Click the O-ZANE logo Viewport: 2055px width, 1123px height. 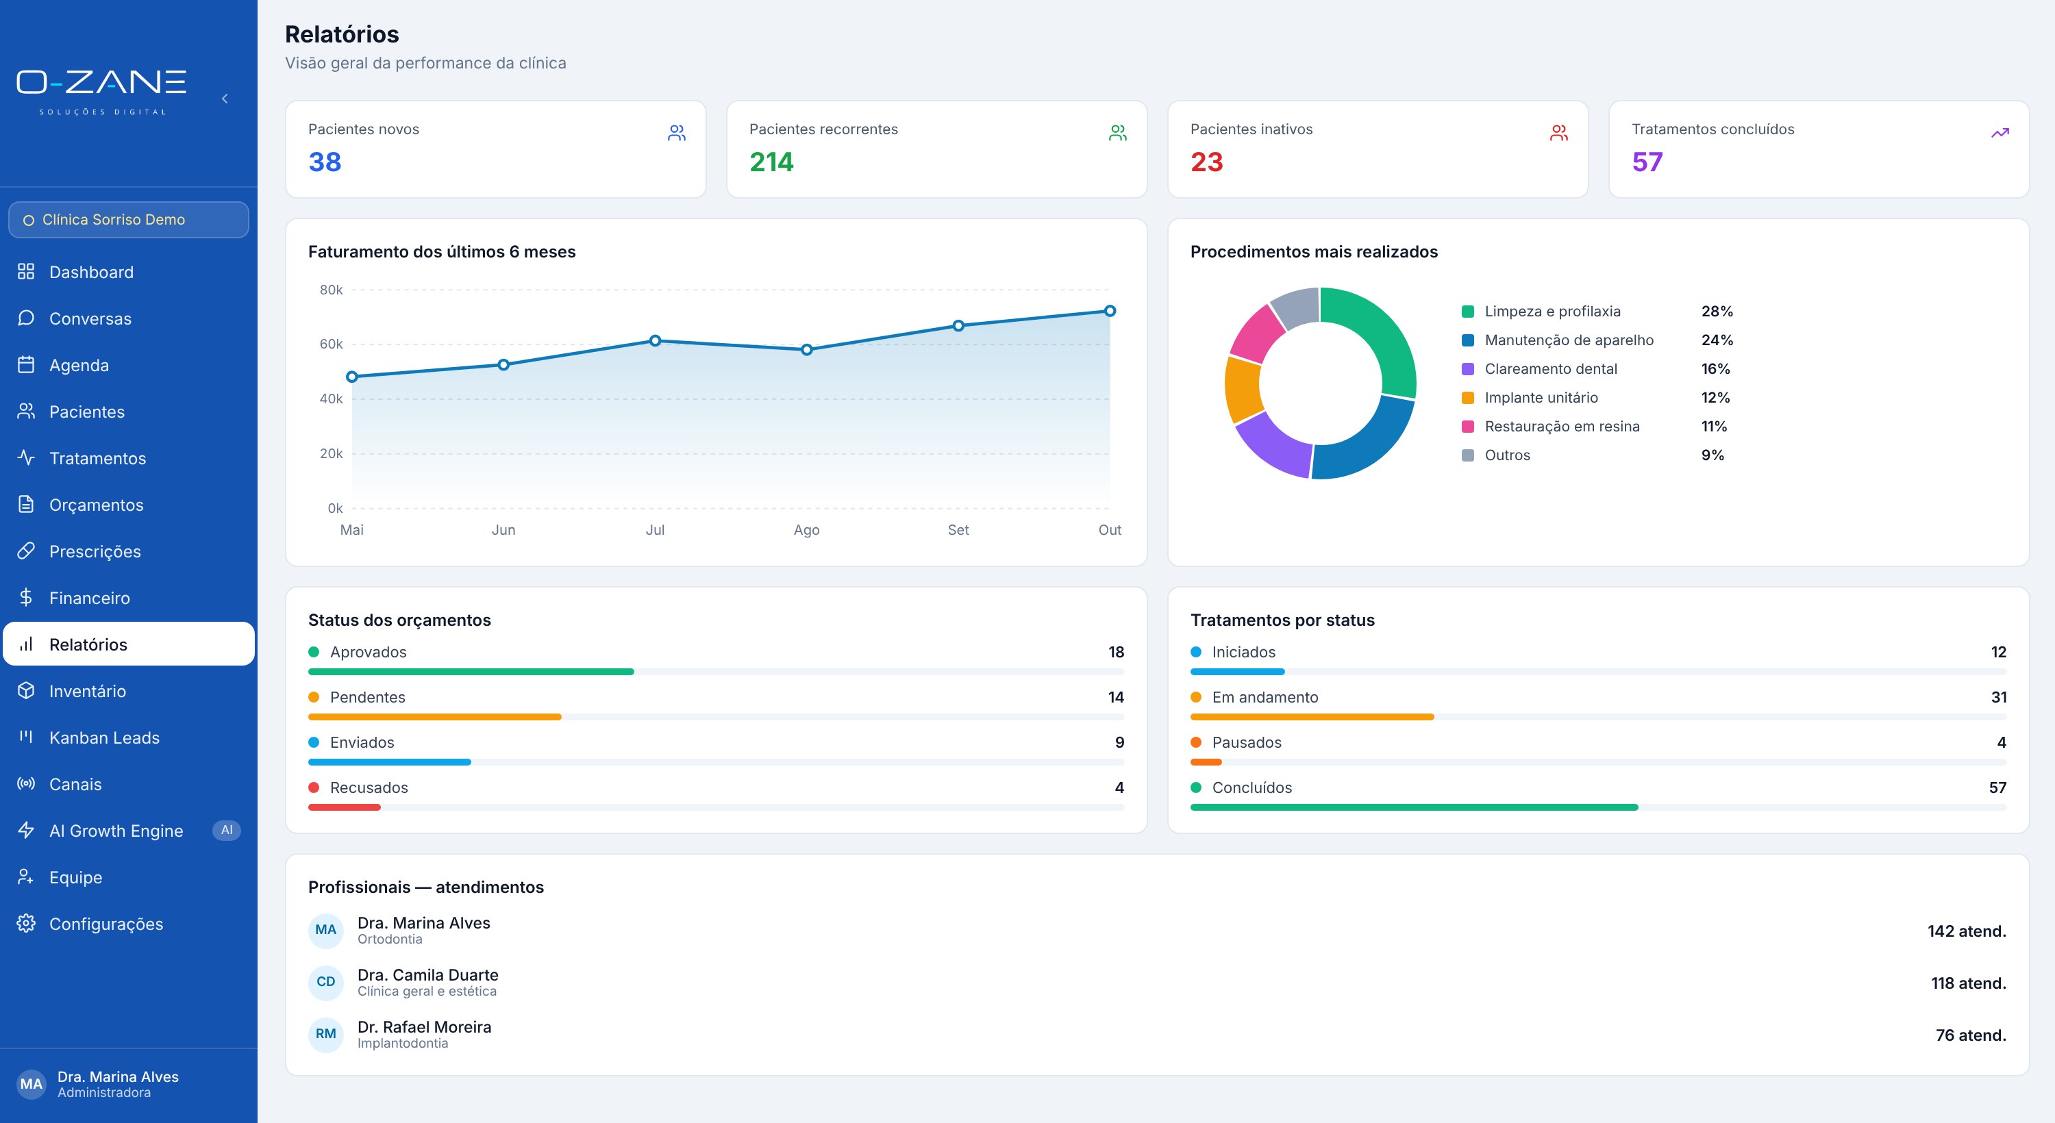point(101,92)
